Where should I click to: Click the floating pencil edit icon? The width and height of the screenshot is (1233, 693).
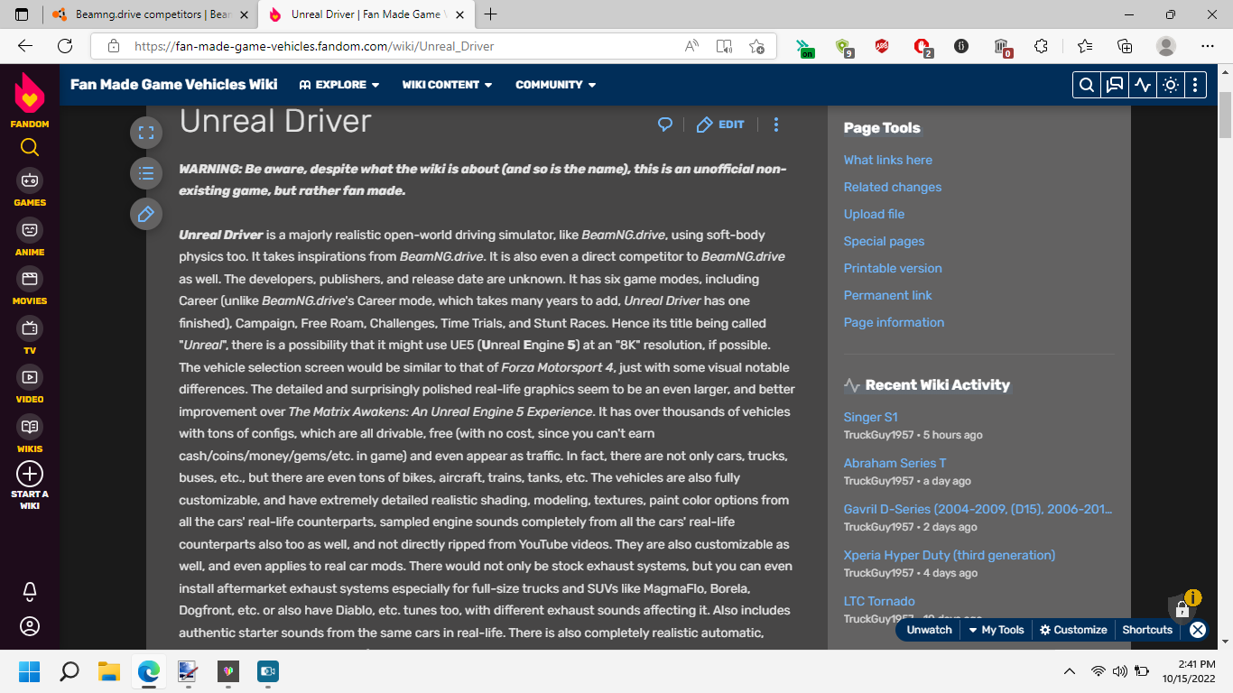(146, 214)
